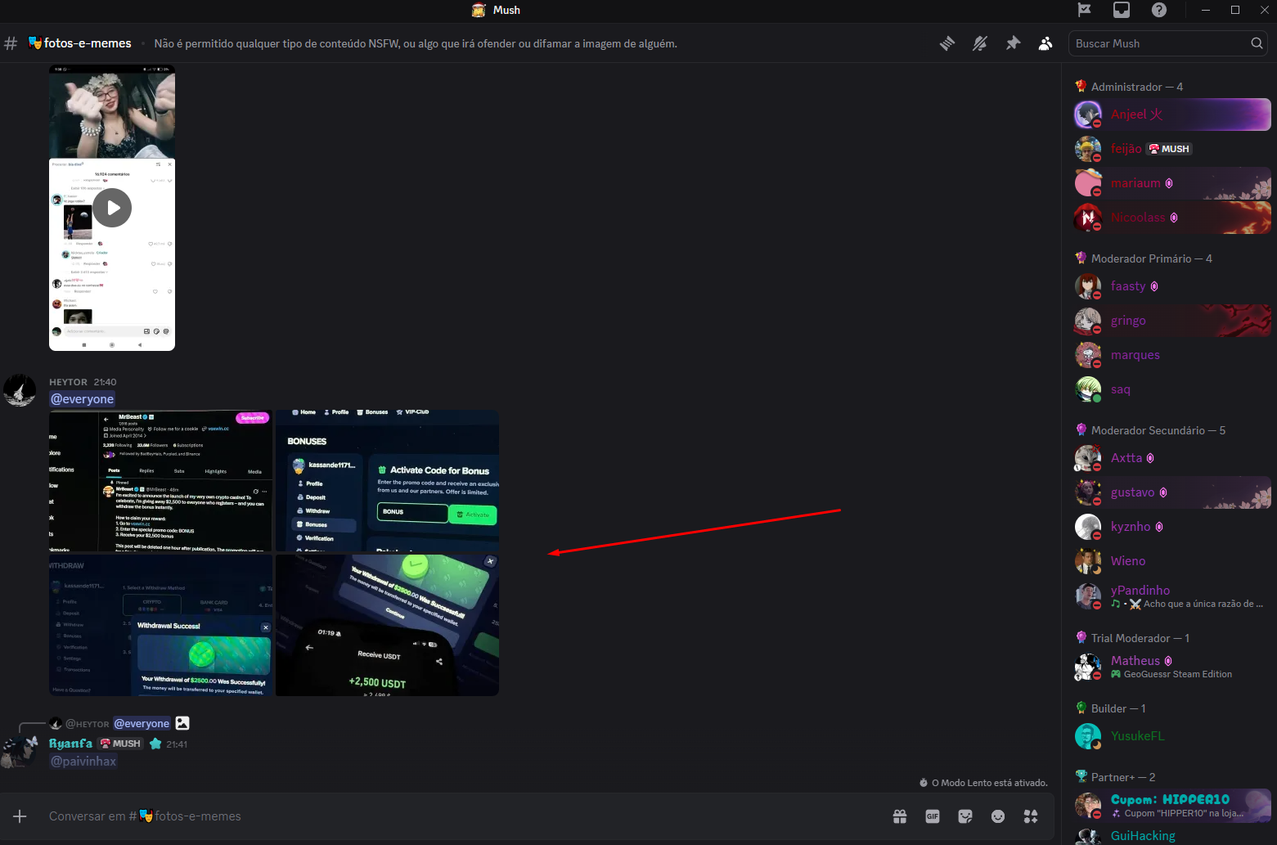
Task: Select member Anjeel in member list
Action: (x=1171, y=115)
